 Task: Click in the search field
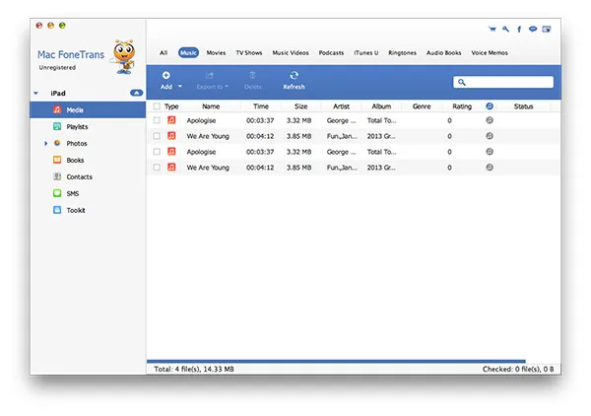pos(503,82)
